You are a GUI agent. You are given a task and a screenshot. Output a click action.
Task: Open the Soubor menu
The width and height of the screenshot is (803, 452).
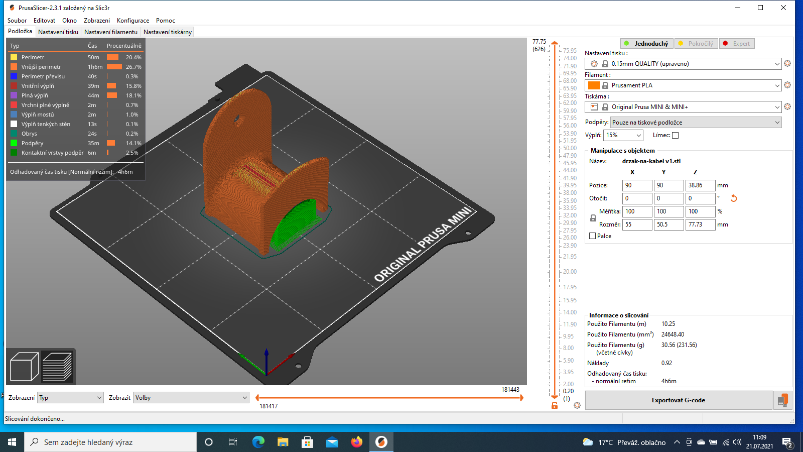17,21
